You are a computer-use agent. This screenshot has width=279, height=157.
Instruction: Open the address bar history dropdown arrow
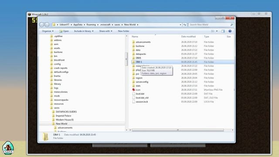(x=180, y=25)
